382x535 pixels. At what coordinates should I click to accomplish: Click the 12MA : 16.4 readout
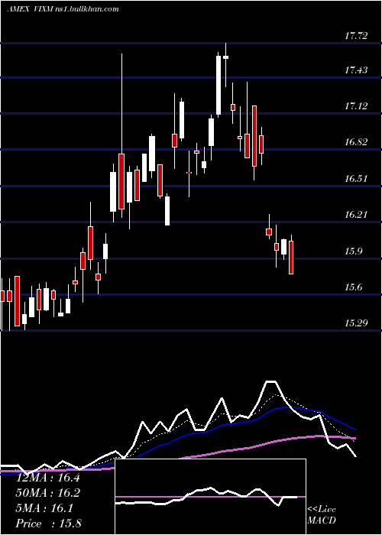point(48,478)
